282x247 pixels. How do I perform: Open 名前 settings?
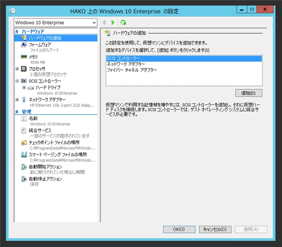(33, 118)
